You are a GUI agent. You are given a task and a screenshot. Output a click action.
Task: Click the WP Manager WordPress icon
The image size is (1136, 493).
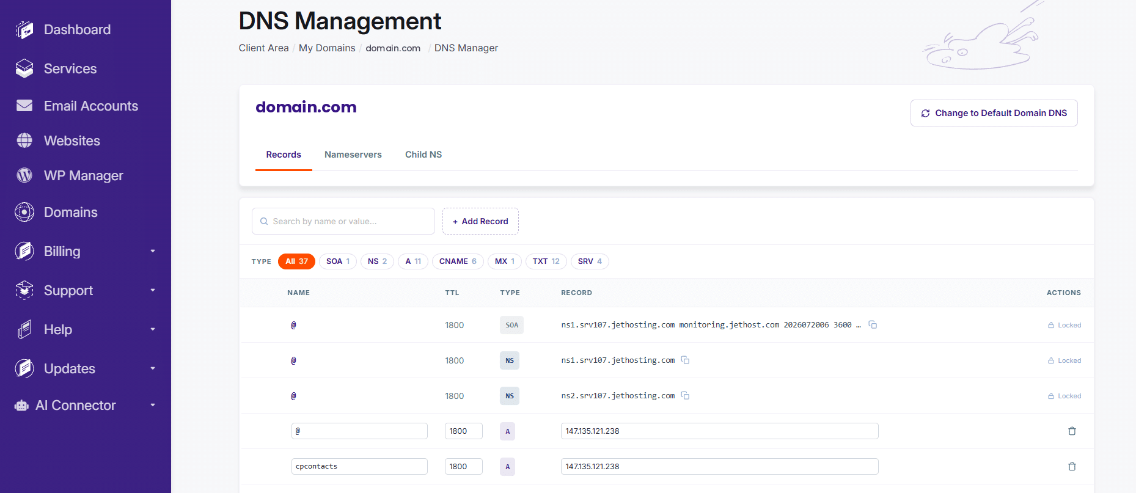24,175
